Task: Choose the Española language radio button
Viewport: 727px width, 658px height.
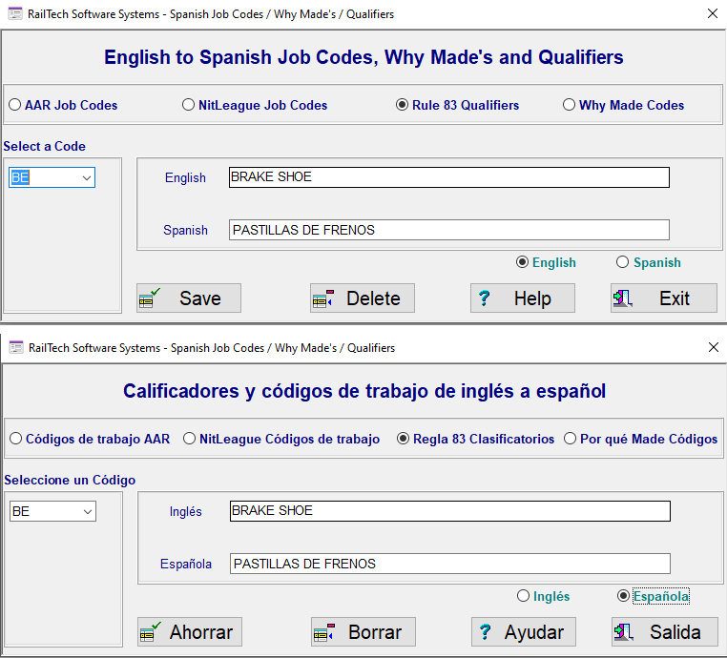Action: point(653,596)
